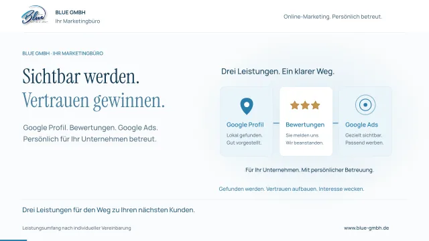This screenshot has height=241, width=429.
Task: Click the 'Vertrauen gewinnen.' headline
Action: click(x=94, y=101)
